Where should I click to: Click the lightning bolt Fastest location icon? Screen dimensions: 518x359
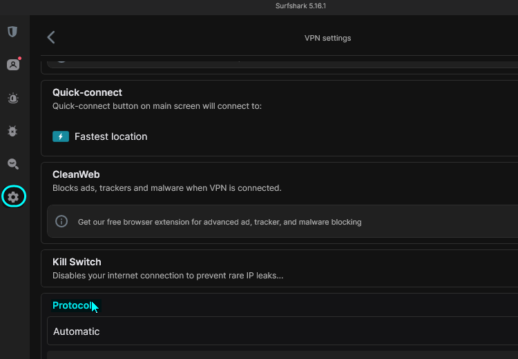pos(61,136)
